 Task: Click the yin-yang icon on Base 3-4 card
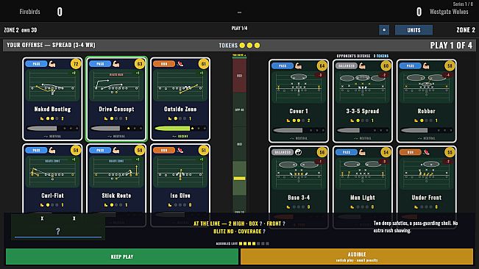(x=299, y=152)
